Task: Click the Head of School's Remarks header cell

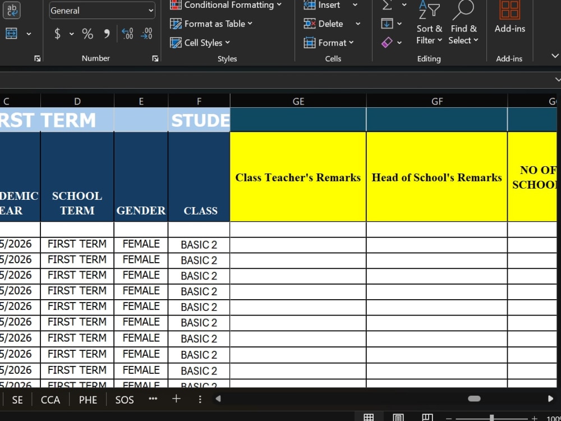Action: click(x=437, y=176)
